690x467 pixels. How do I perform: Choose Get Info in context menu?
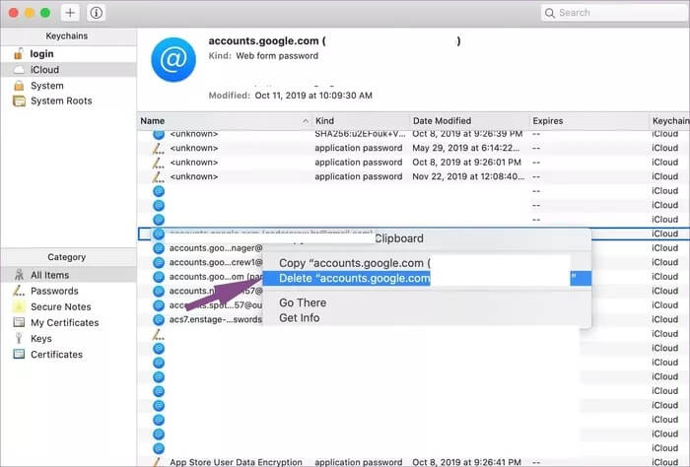coord(427,317)
